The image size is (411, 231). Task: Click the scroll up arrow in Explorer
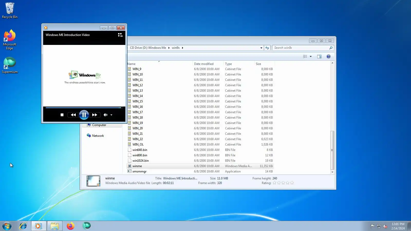(332, 63)
